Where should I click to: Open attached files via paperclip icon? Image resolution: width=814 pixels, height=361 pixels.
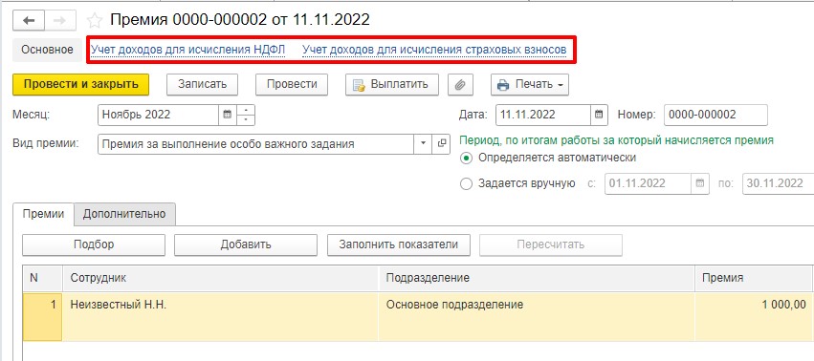(x=460, y=85)
